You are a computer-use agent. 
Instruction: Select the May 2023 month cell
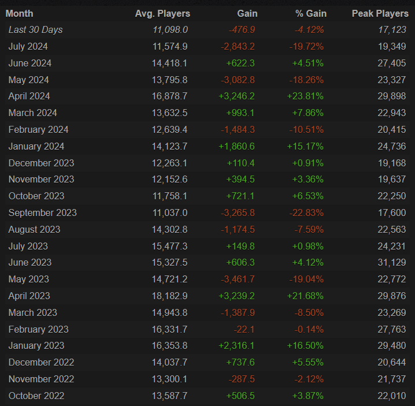pos(28,279)
